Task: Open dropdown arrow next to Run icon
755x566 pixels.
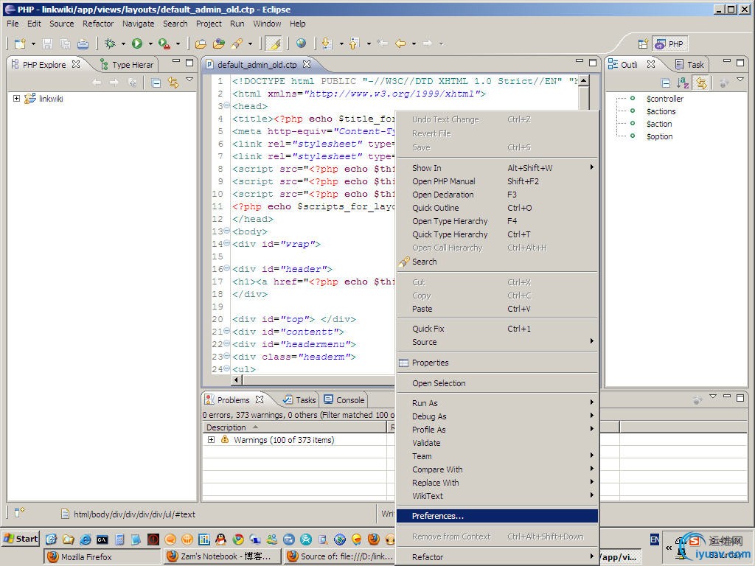Action: (150, 43)
